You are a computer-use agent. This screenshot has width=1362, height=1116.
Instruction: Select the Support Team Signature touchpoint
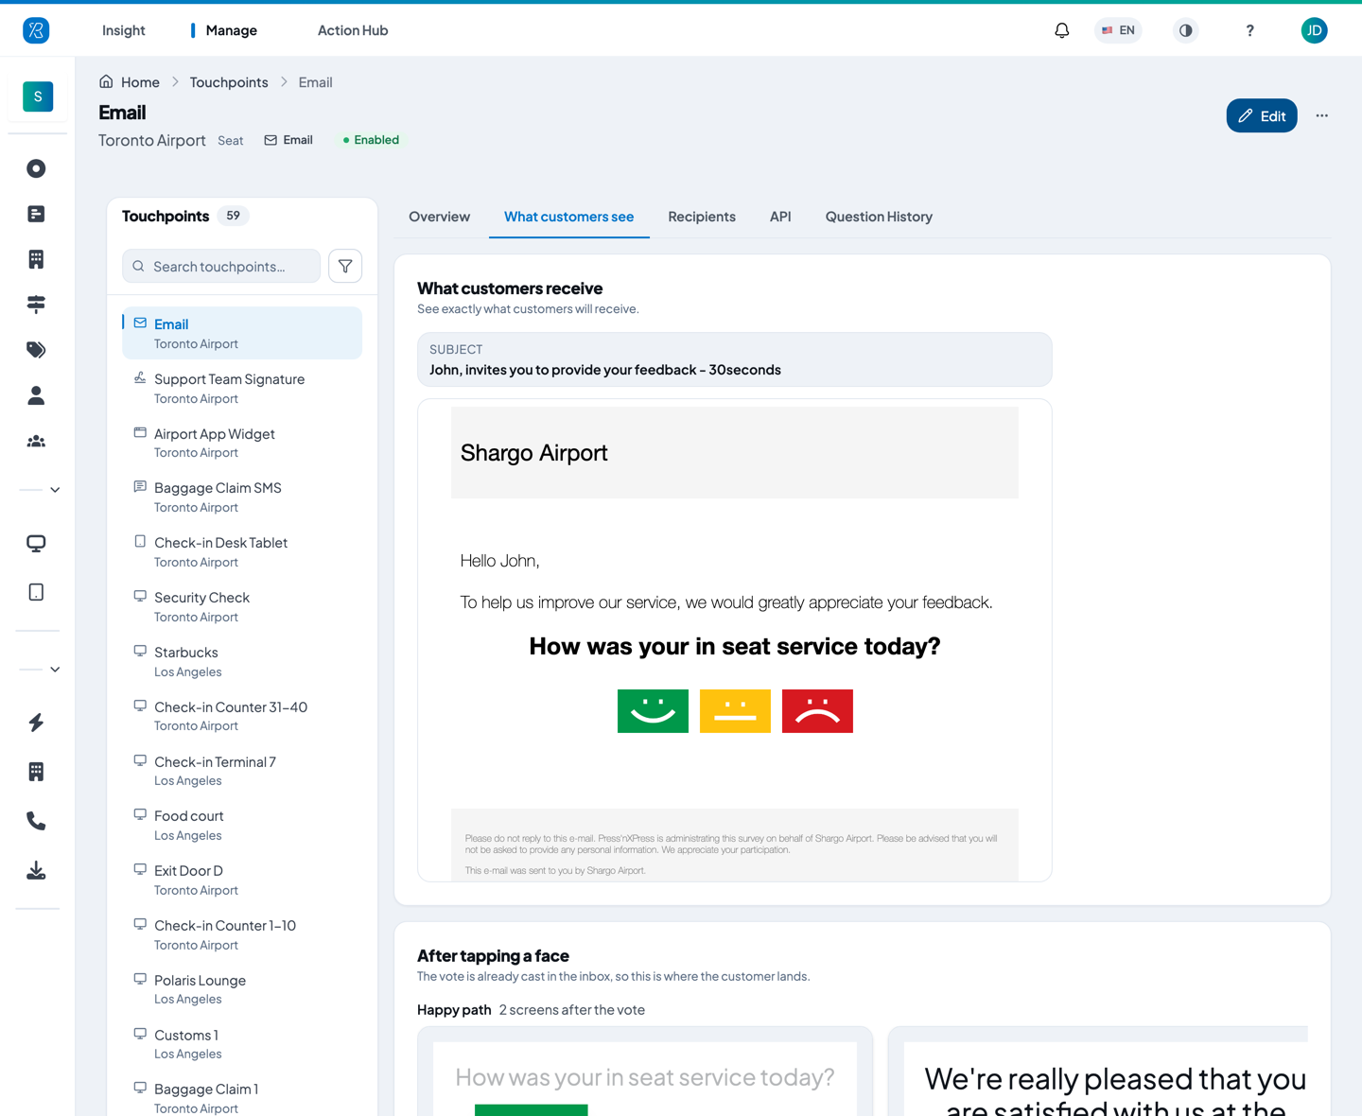tap(242, 388)
